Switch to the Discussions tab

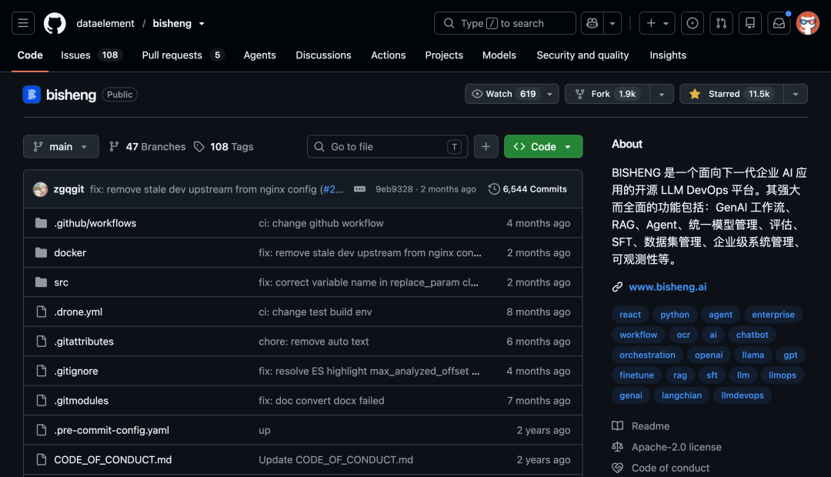pos(323,55)
